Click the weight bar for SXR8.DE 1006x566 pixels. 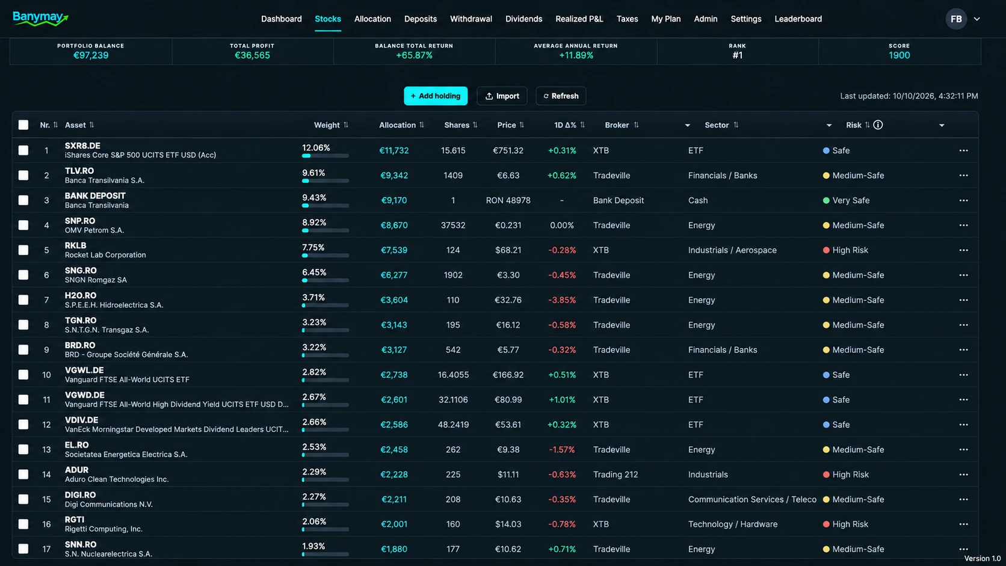tap(326, 156)
